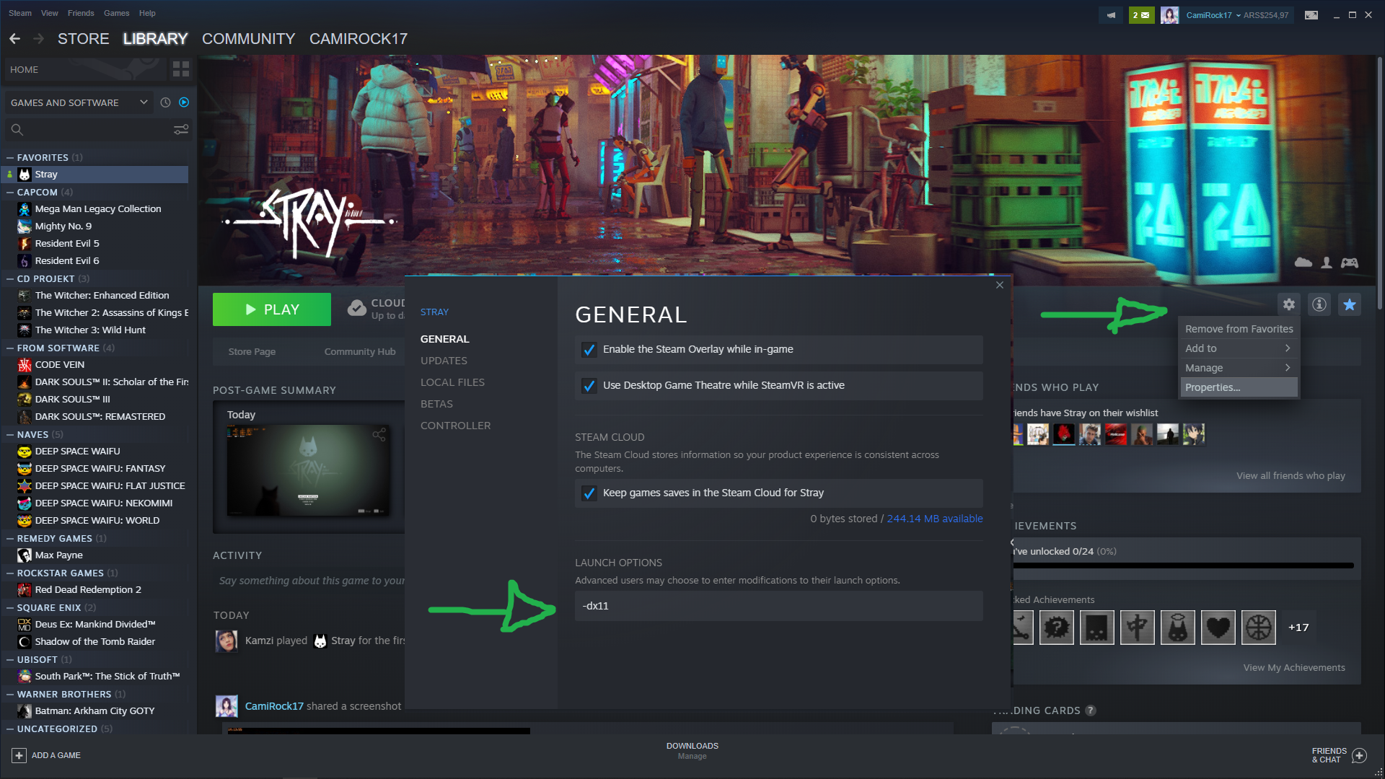Expand the CONTROLLER section in properties
The width and height of the screenshot is (1385, 779).
click(x=454, y=425)
